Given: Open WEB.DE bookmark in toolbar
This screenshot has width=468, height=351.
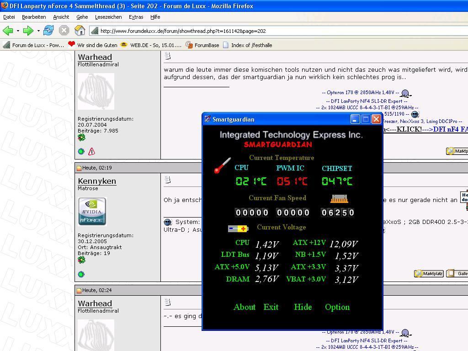Looking at the screenshot, I should pos(151,45).
